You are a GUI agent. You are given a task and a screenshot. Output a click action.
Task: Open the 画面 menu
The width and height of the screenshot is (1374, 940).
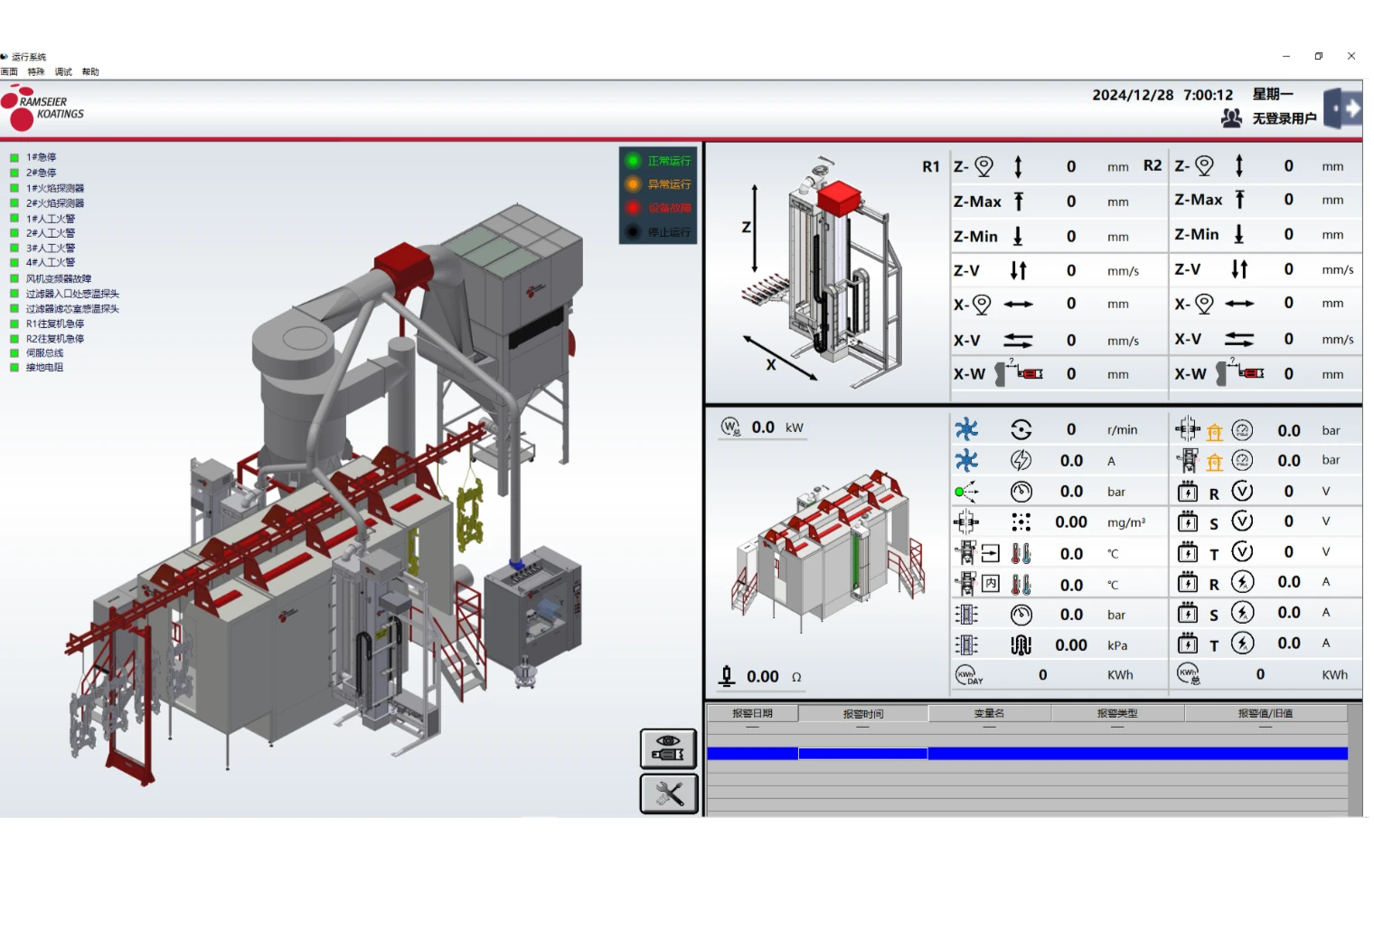coord(9,71)
